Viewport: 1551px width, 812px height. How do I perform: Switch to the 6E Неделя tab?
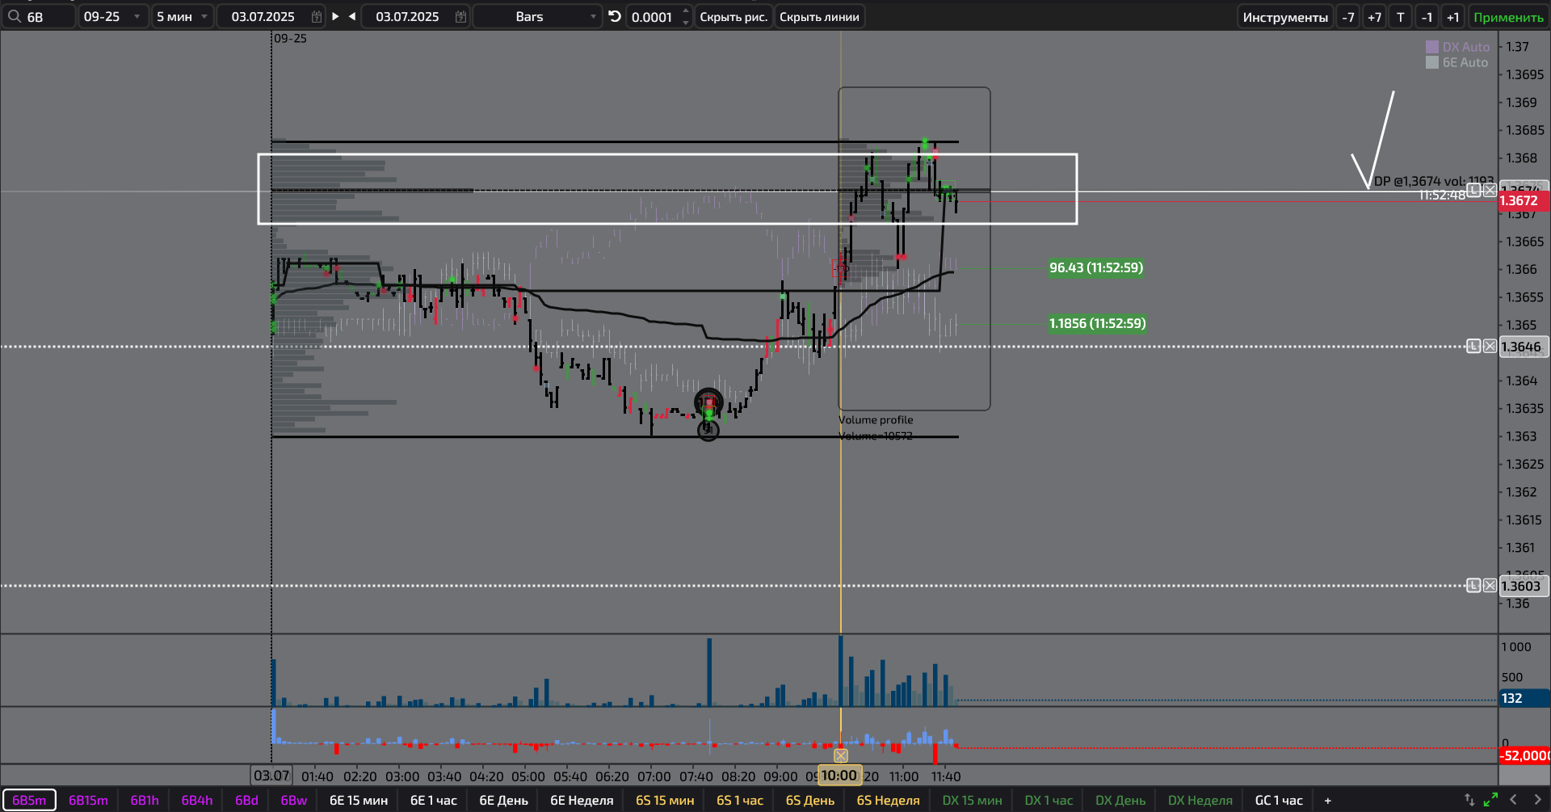point(582,800)
